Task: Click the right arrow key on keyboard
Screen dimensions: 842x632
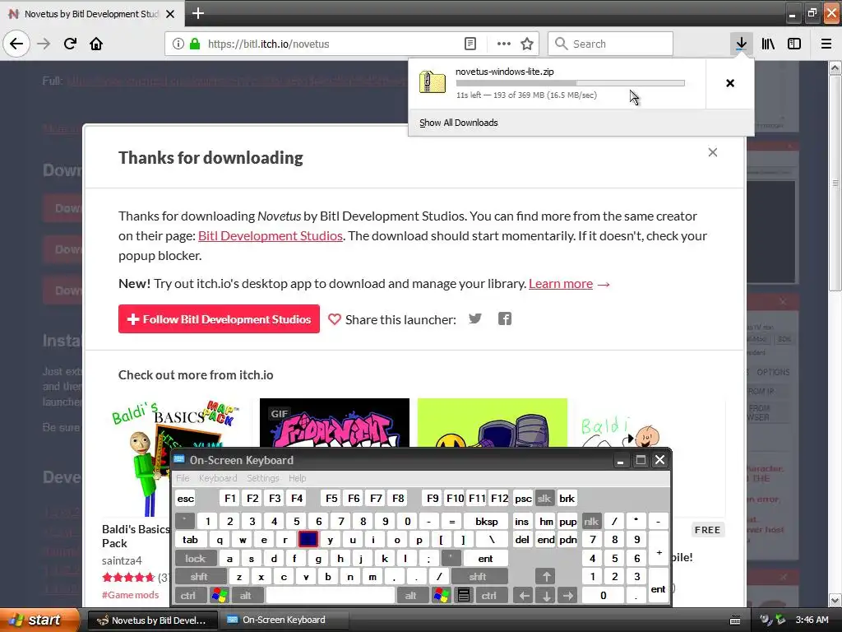Action: (568, 595)
